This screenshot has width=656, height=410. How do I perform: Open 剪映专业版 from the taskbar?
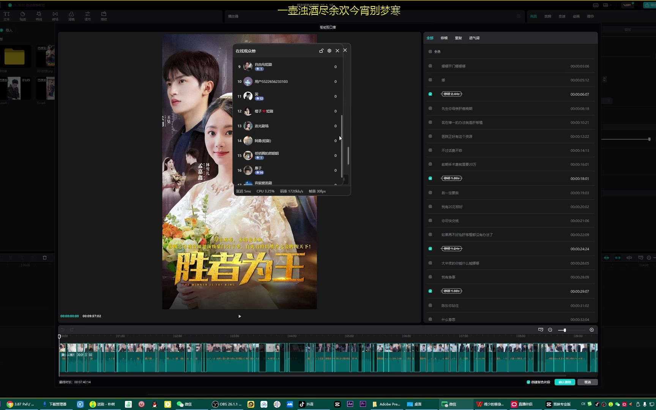pos(558,404)
